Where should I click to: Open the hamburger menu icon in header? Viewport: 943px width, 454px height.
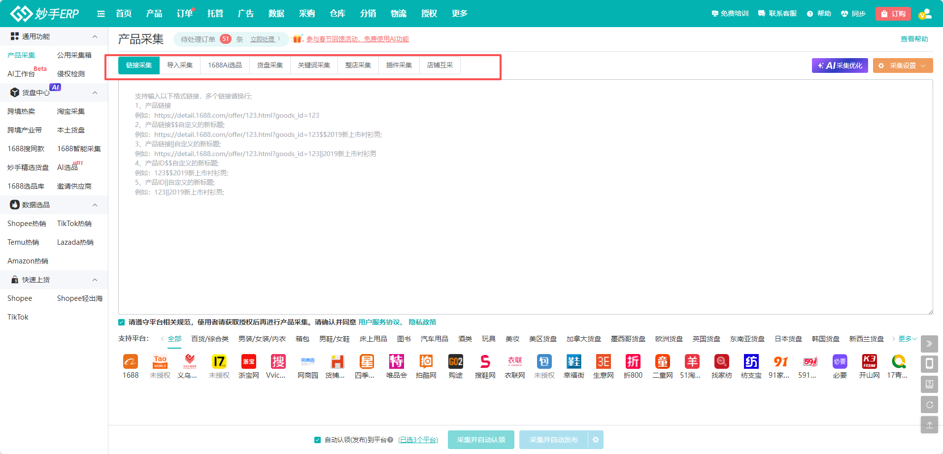coord(101,14)
